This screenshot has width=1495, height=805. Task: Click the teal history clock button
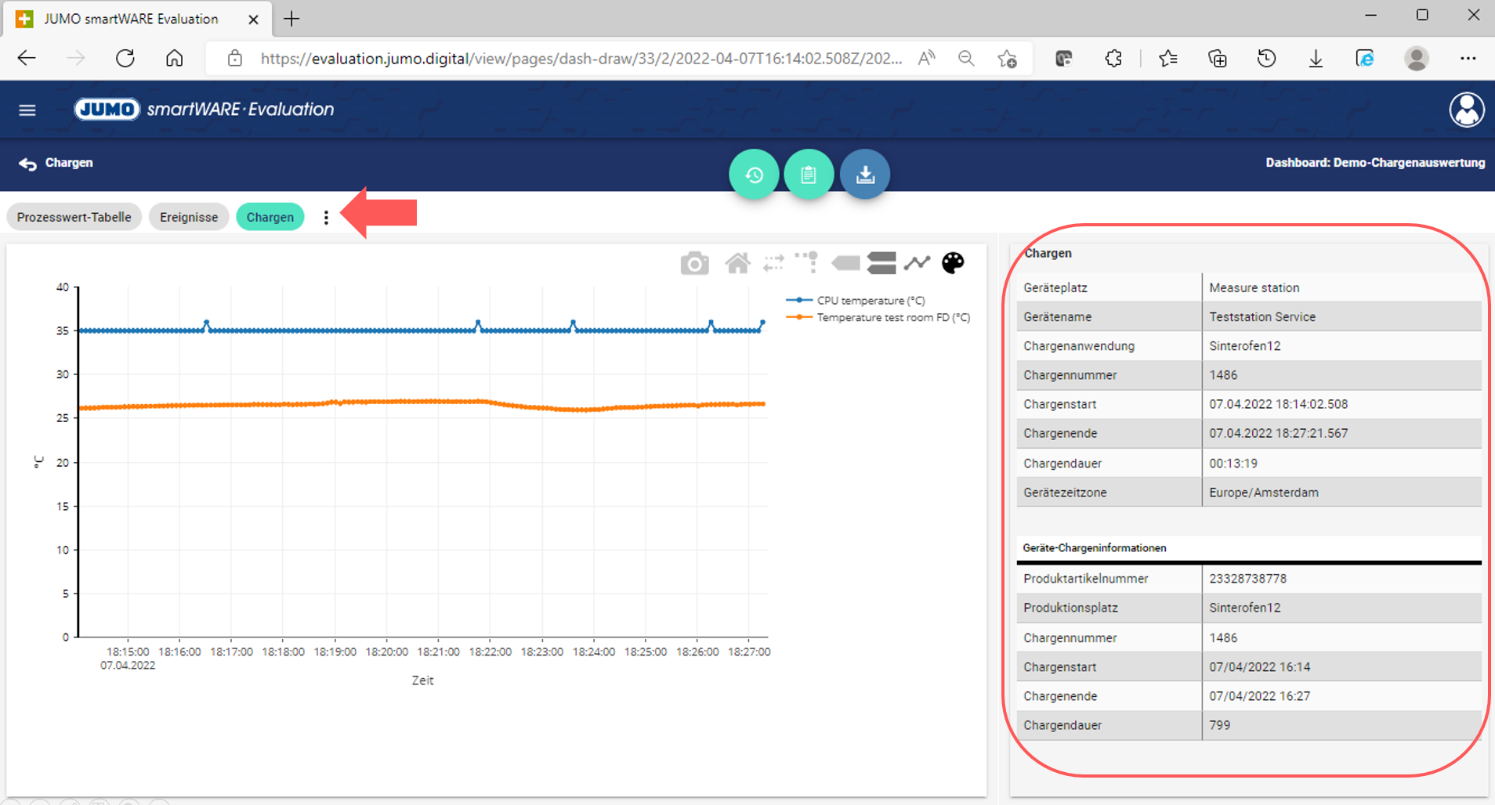click(x=754, y=175)
